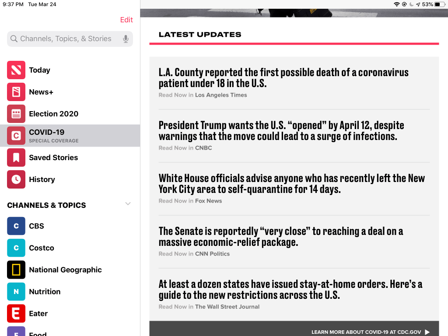Open Saved Stories bookmark icon
Viewport: 448px width, 336px height.
[x=16, y=157]
